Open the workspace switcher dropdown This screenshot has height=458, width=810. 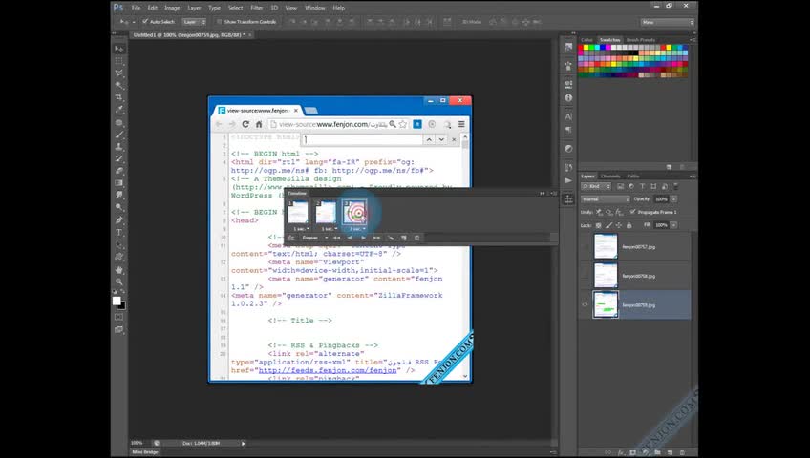668,22
